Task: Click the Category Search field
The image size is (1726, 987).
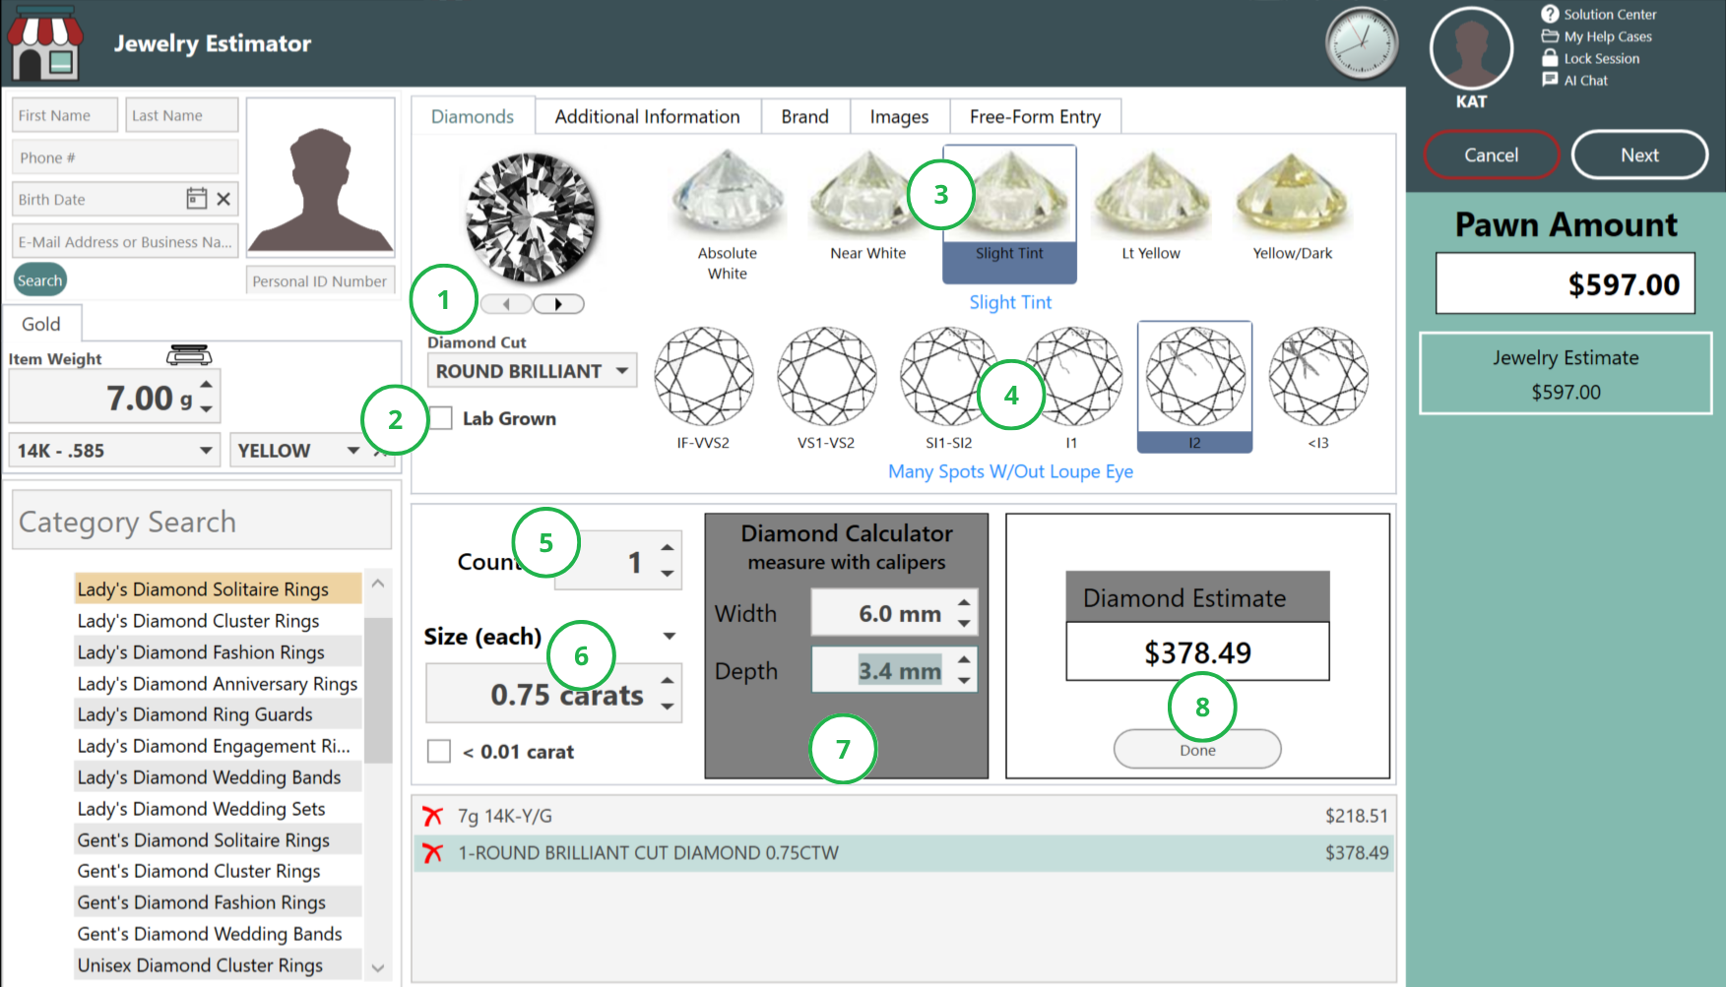Action: coord(202,521)
